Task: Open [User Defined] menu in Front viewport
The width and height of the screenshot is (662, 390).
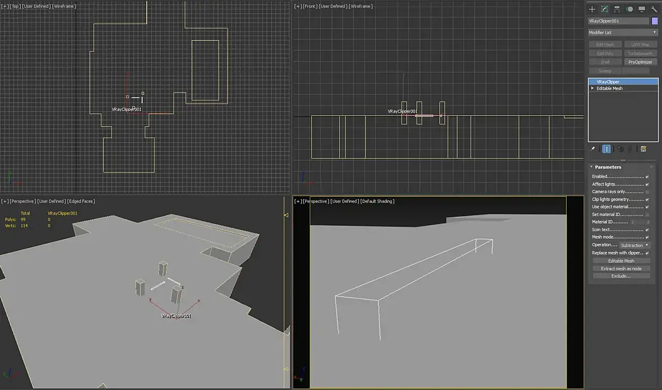Action: pyautogui.click(x=333, y=6)
